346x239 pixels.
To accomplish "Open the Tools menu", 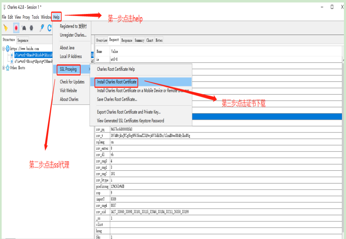I will point(35,17).
